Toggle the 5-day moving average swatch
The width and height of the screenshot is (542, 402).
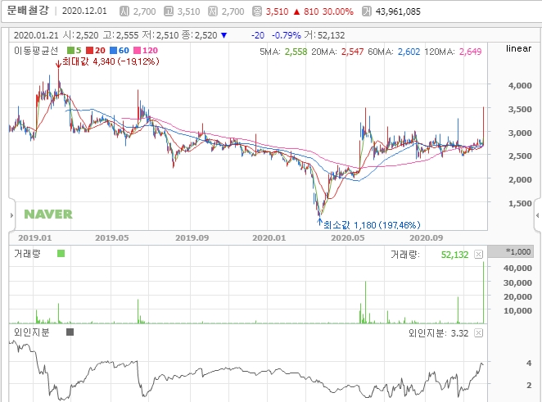coord(70,51)
